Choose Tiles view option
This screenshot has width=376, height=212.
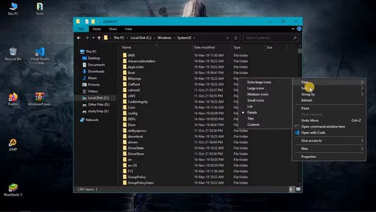[250, 118]
